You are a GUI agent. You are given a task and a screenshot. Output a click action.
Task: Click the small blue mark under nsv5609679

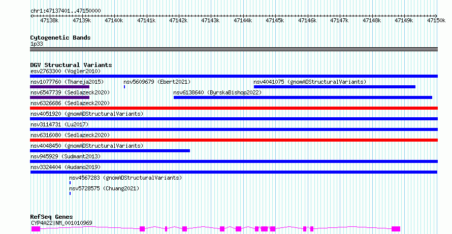point(124,87)
